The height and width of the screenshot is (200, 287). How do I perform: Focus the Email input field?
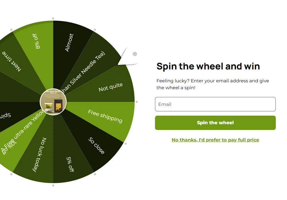(215, 104)
